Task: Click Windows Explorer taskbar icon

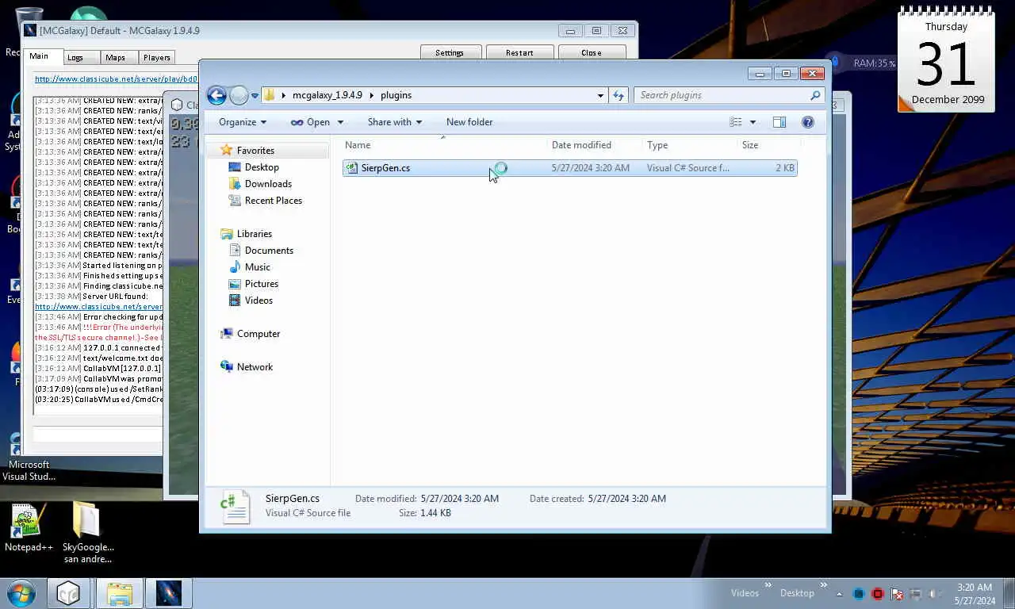Action: tap(119, 593)
